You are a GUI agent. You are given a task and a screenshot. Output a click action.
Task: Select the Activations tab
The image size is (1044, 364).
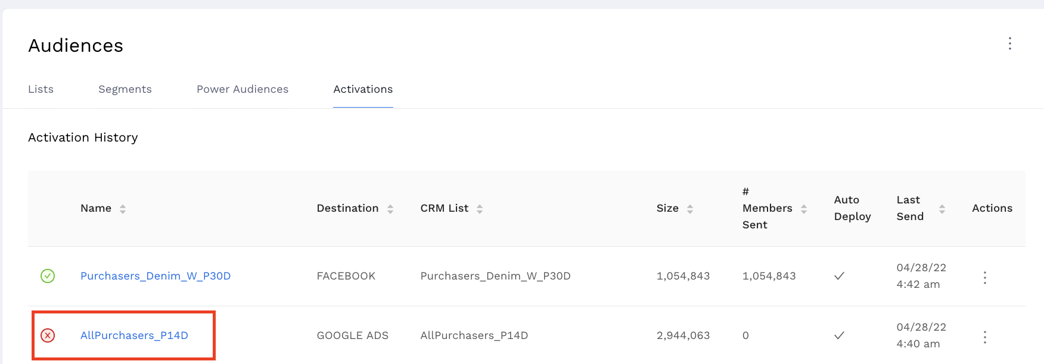click(x=363, y=89)
